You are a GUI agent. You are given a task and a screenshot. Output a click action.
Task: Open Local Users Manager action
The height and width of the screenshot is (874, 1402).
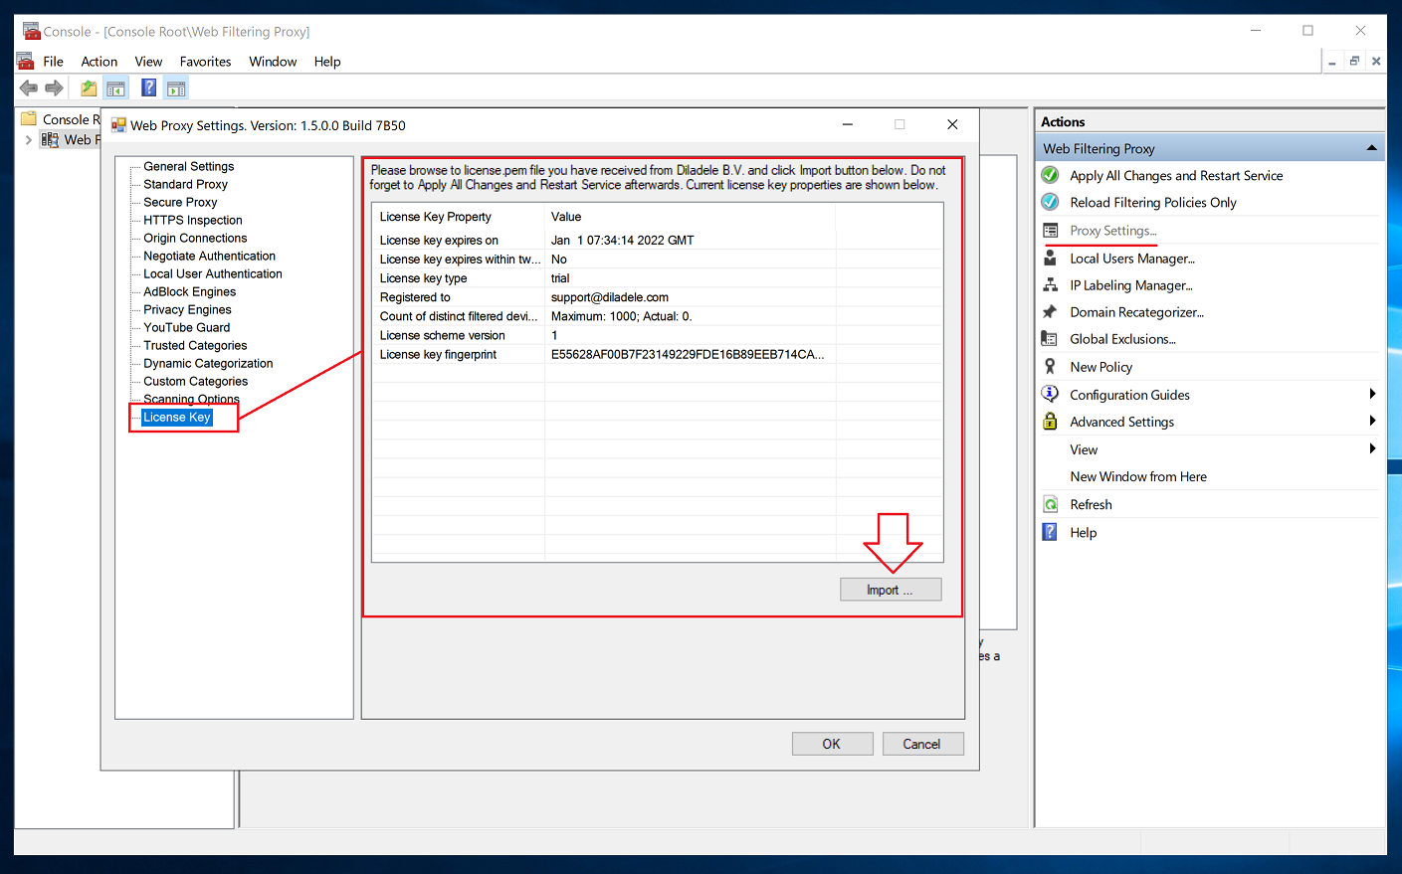[1132, 259]
